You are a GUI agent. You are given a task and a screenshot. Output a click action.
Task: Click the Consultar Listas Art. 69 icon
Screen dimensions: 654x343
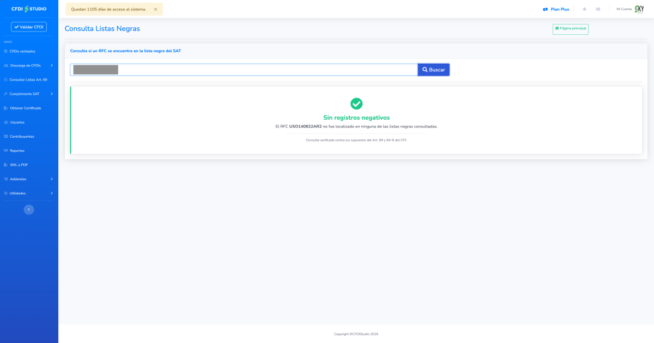tap(5, 79)
